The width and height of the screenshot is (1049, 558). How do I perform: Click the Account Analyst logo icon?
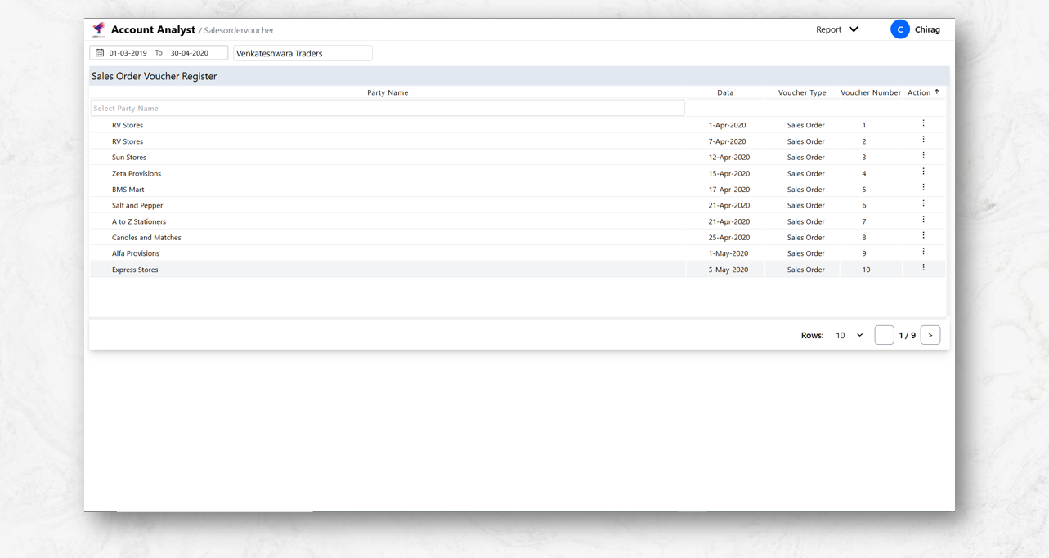[x=99, y=29]
